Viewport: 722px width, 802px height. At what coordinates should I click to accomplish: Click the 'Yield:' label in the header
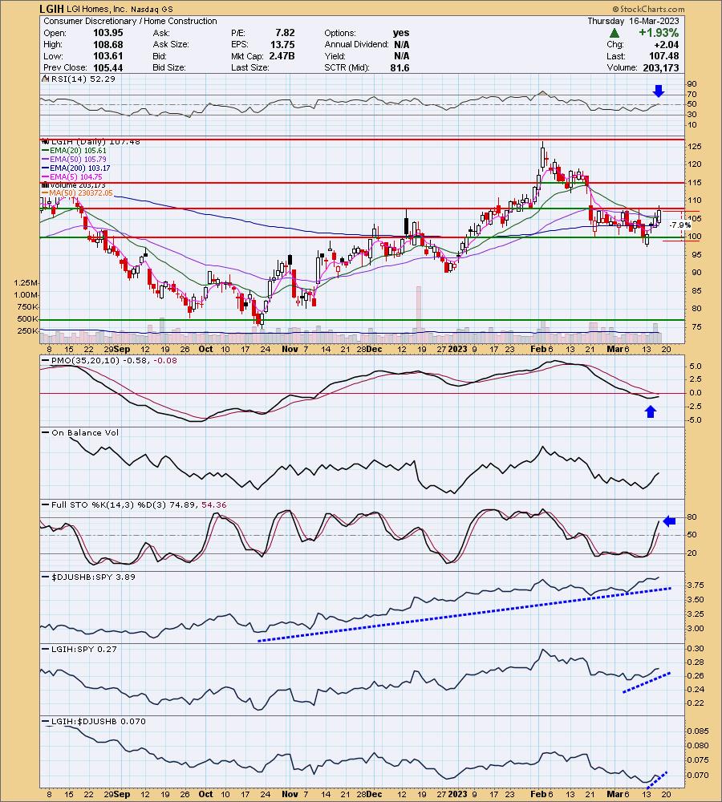335,56
